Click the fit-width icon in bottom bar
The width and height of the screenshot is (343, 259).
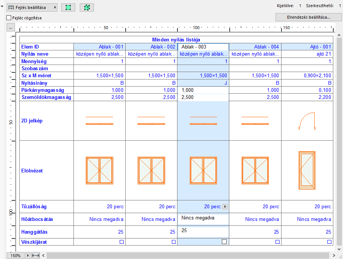(35, 256)
